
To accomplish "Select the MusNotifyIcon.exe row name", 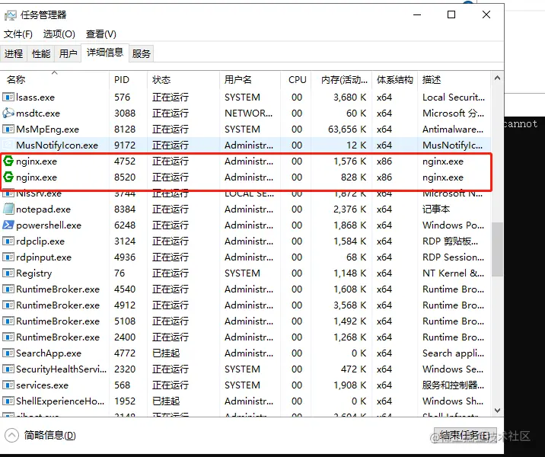I will (57, 145).
